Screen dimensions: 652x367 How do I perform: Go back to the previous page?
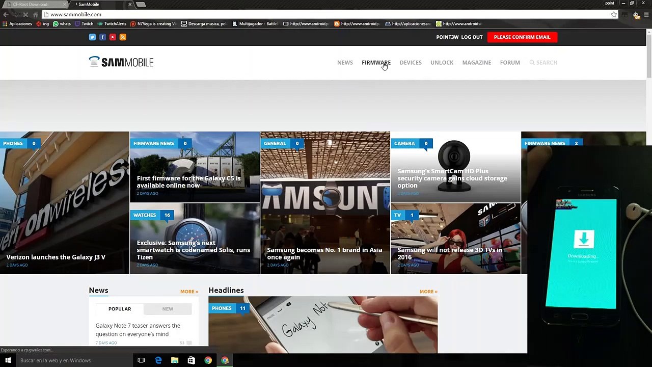tap(6, 14)
